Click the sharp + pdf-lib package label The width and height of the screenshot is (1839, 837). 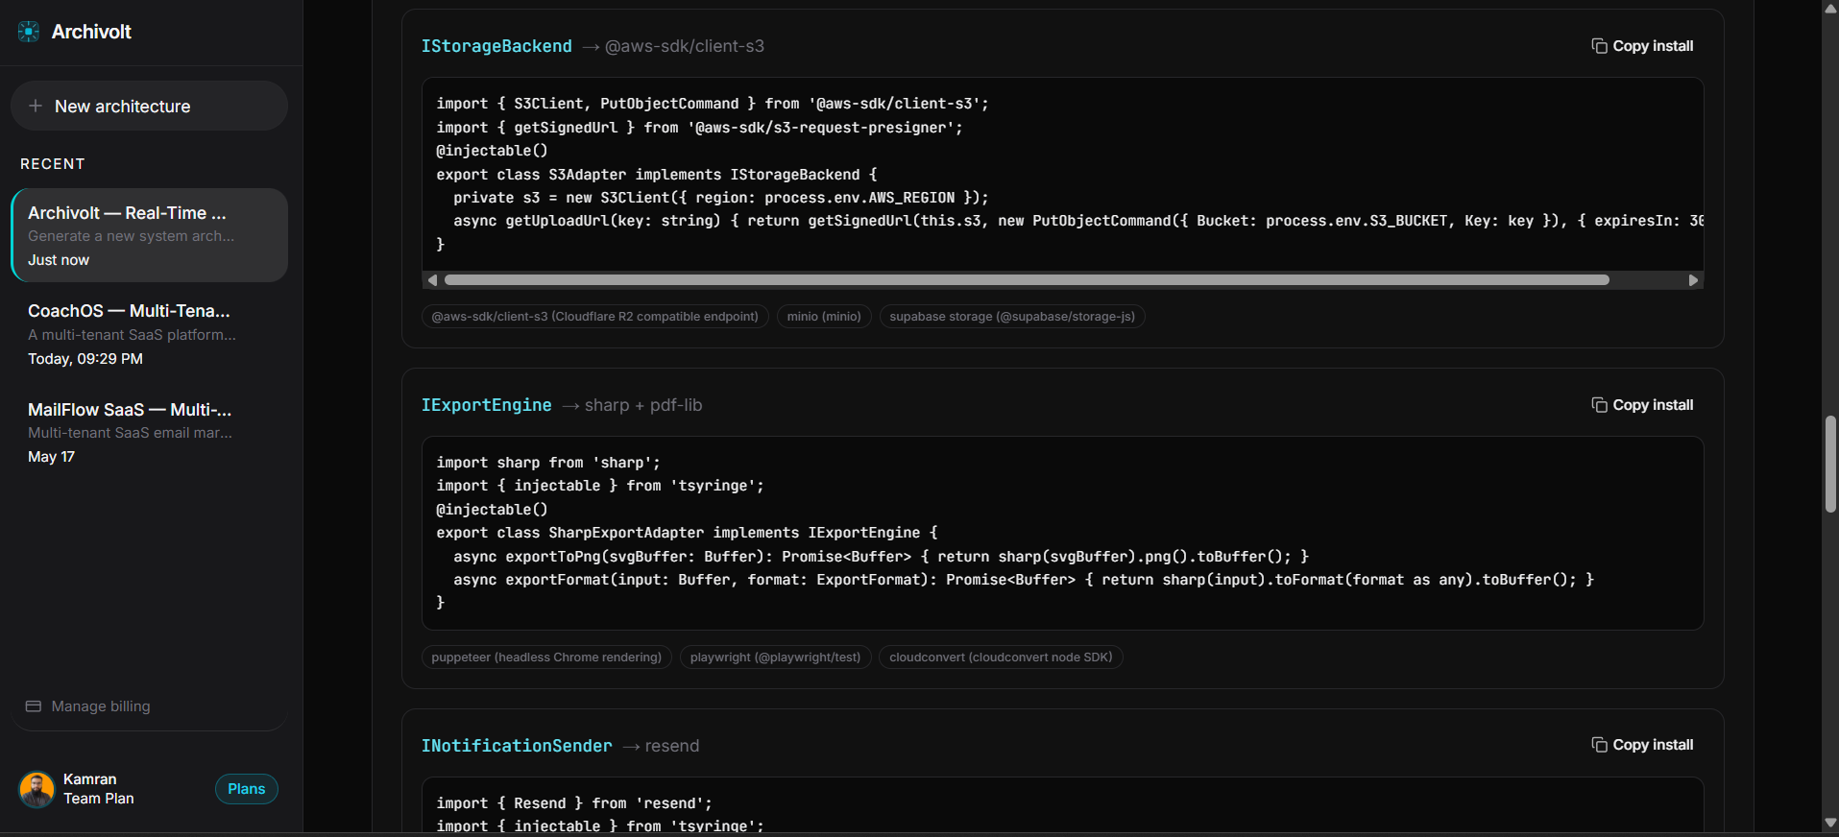(x=643, y=405)
